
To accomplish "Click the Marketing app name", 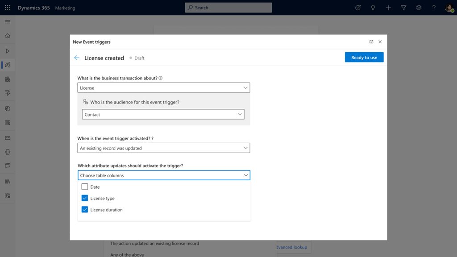I will click(x=65, y=8).
